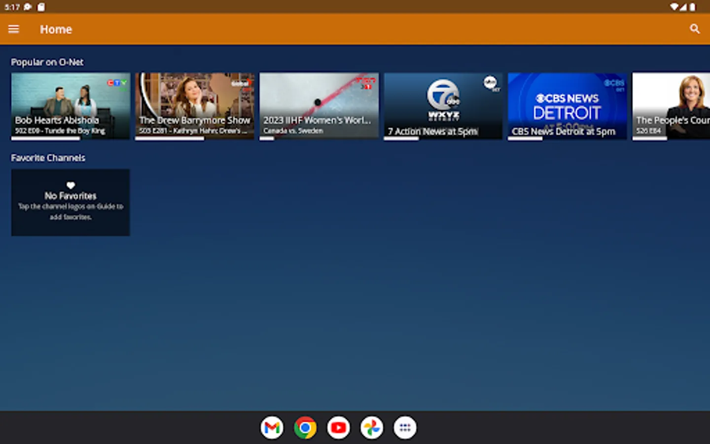710x444 pixels.
Task: Click the 'Tunde the Boy King' episode text
Action: [75, 131]
